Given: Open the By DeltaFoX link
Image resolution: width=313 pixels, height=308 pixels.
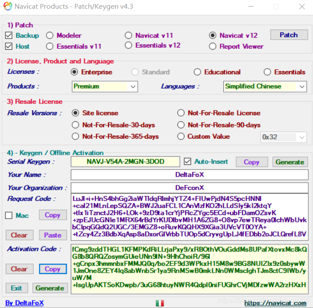Looking at the screenshot, I should point(24,303).
